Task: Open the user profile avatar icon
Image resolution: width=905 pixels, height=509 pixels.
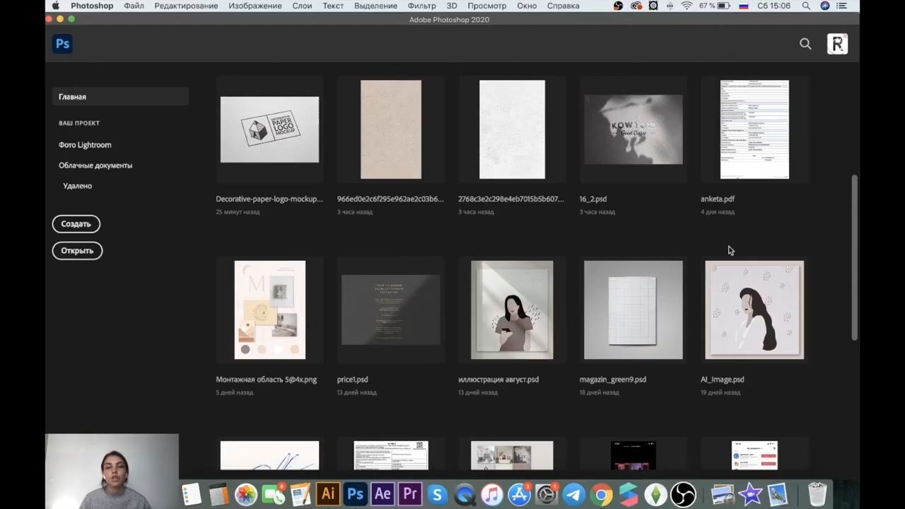Action: [837, 44]
